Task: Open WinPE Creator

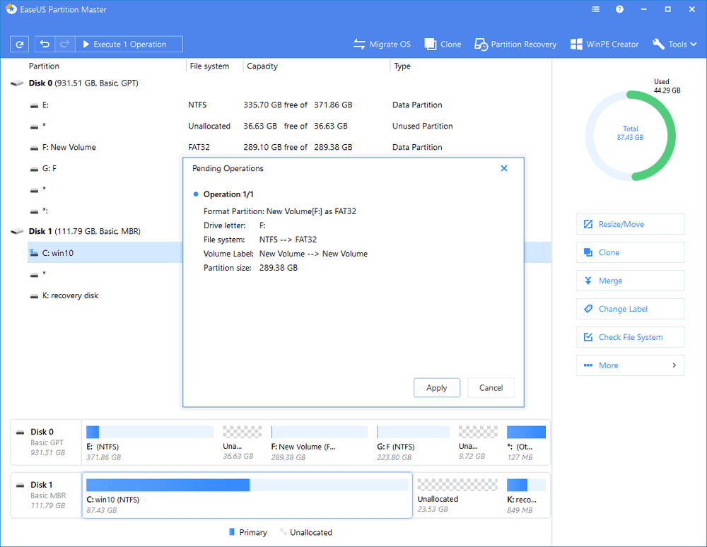Action: pyautogui.click(x=604, y=44)
